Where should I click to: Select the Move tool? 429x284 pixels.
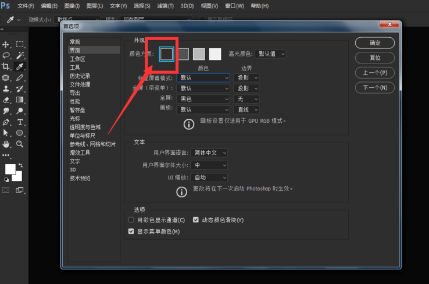coord(6,44)
